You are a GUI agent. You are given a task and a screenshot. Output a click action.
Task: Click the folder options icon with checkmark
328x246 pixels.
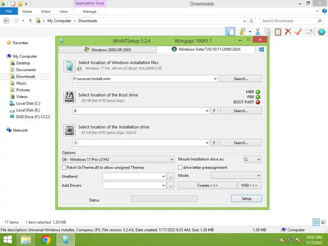point(242,32)
